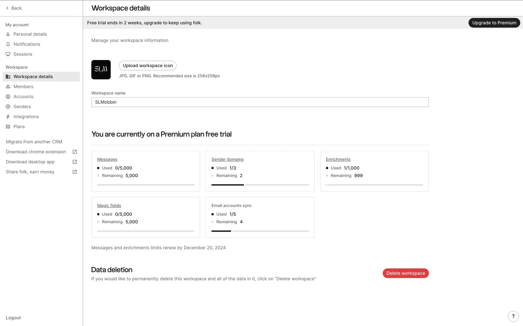Click the Personal details person icon
The height and width of the screenshot is (326, 523).
[x=8, y=34]
